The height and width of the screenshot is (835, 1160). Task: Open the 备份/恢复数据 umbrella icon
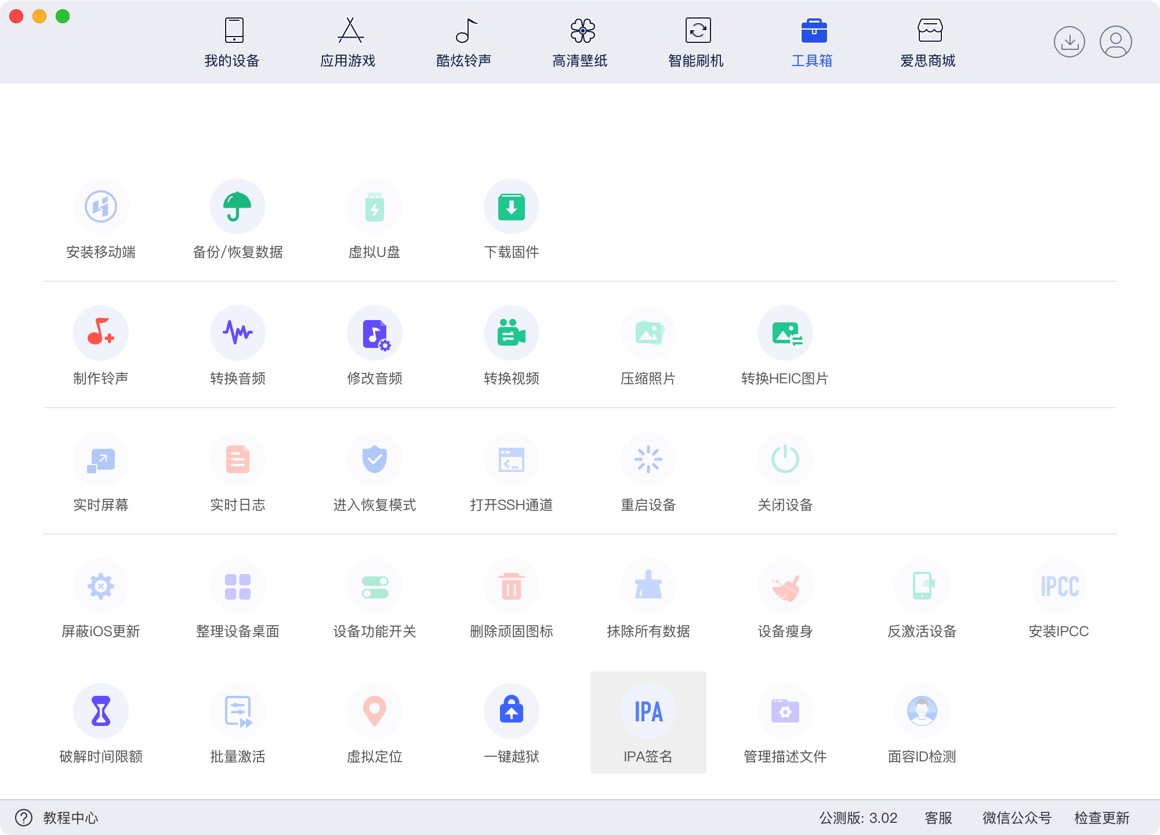coord(238,207)
